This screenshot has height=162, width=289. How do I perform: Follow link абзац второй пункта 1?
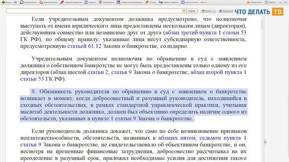tap(218, 72)
